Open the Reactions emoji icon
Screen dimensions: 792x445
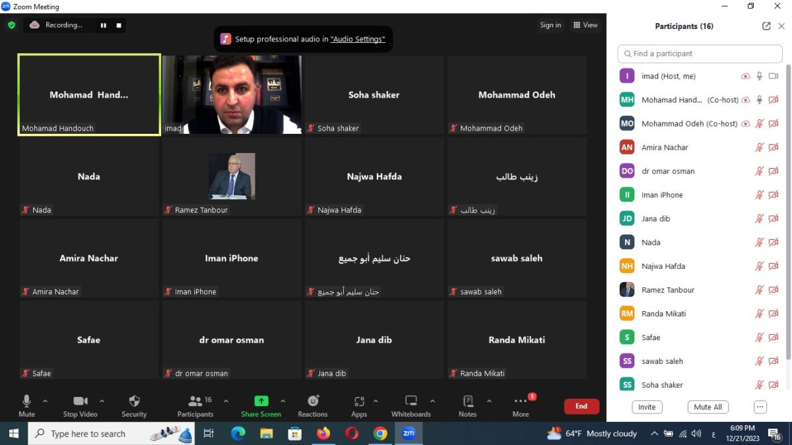coord(313,401)
